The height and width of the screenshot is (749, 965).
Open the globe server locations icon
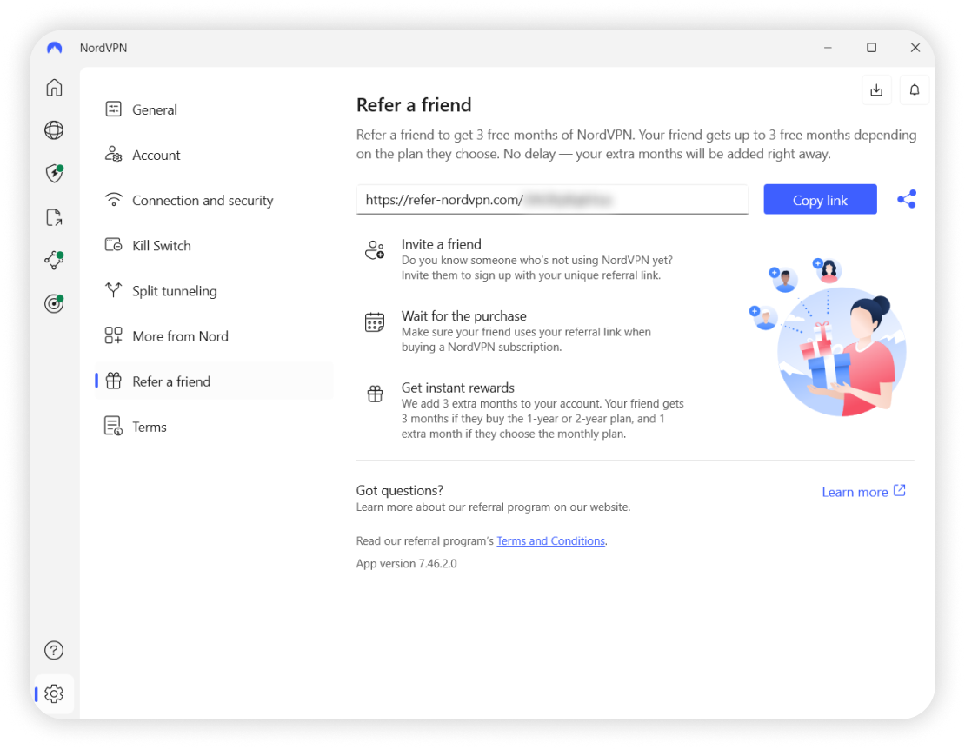tap(54, 130)
